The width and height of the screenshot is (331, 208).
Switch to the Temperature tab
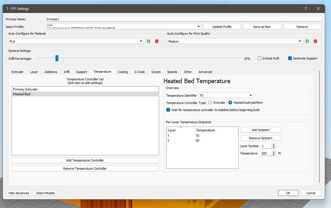[x=102, y=72]
